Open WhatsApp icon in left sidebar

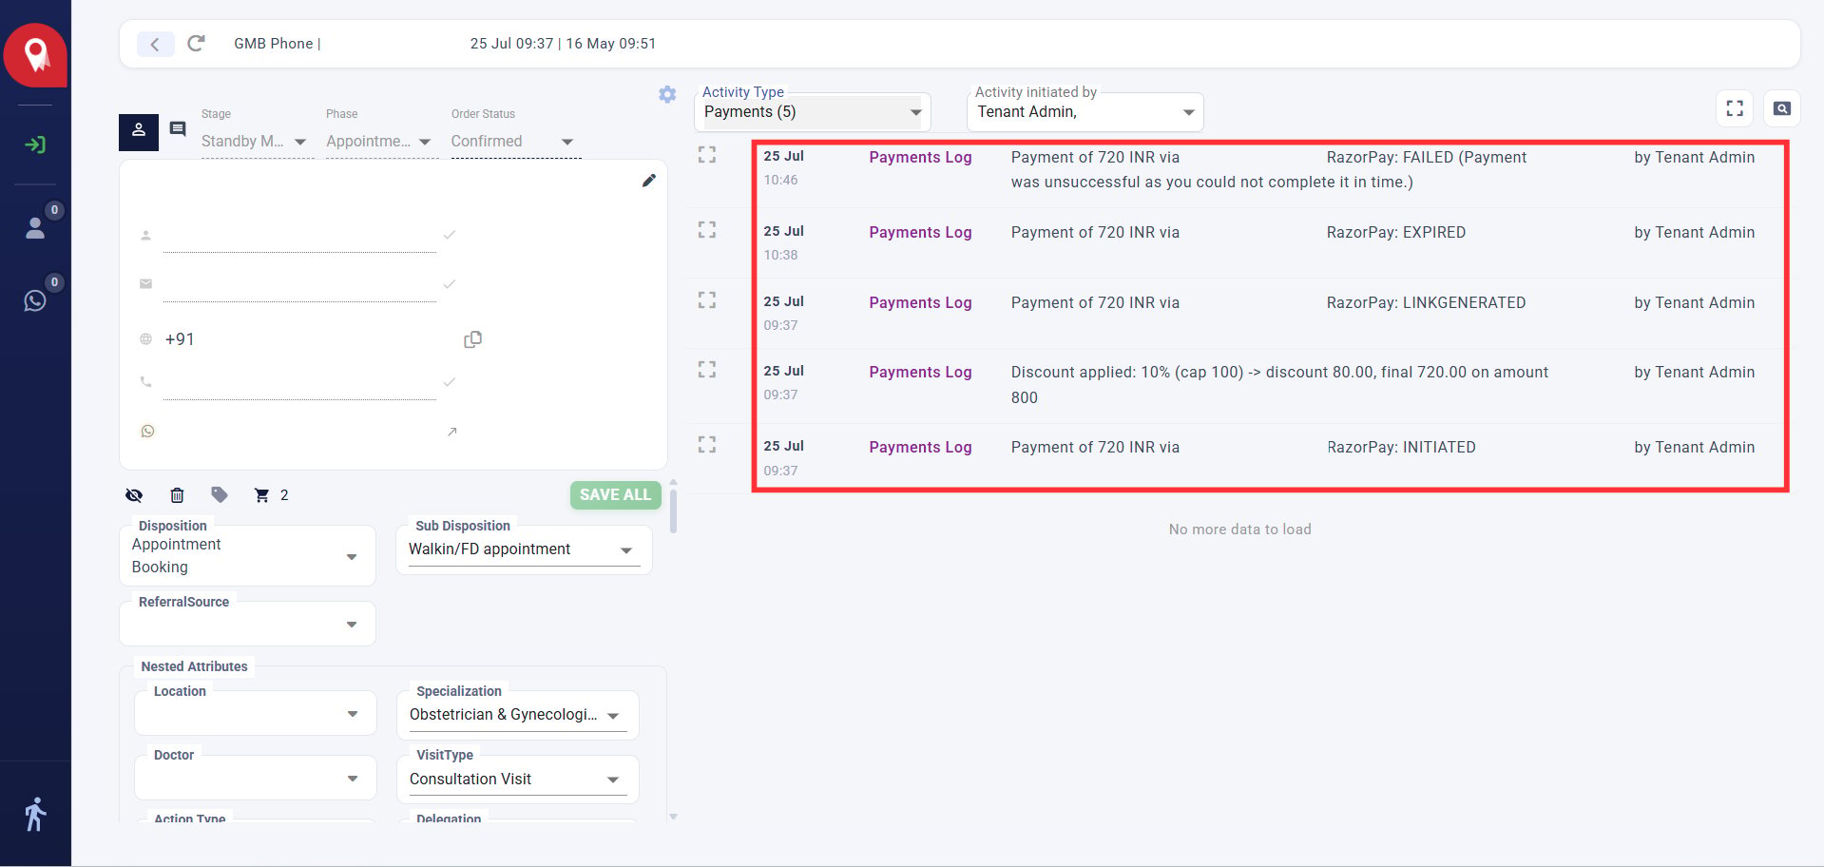click(x=35, y=300)
